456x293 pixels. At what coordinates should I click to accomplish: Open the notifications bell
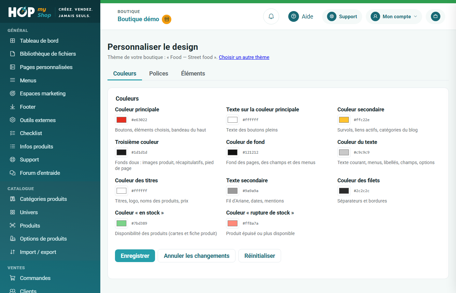tap(271, 16)
